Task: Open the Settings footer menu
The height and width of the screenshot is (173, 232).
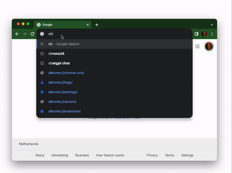Action: click(x=187, y=155)
